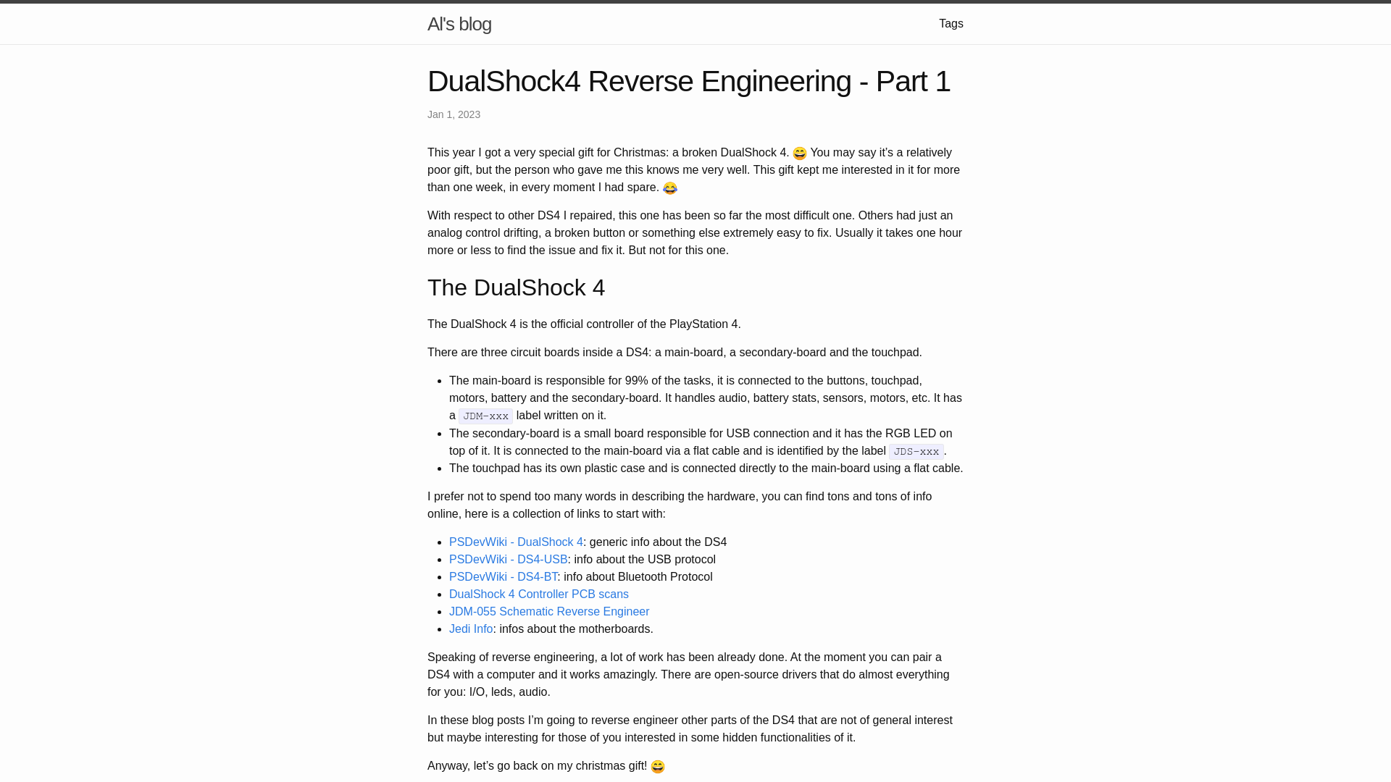Click the Jedi Info link

[x=471, y=629]
